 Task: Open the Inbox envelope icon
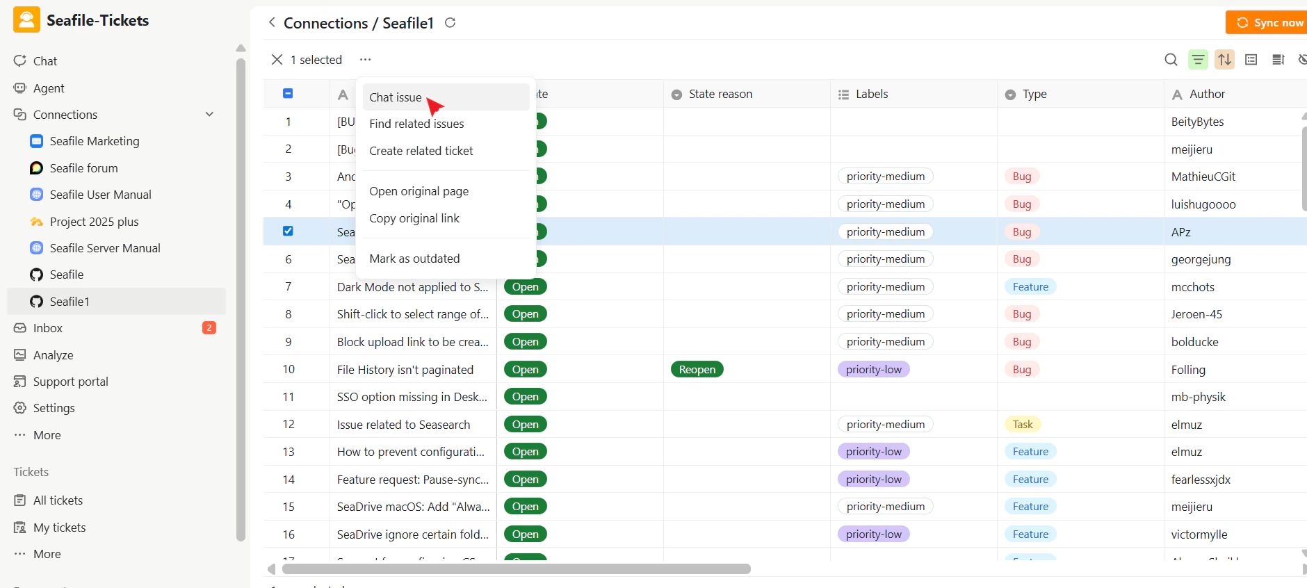tap(20, 328)
